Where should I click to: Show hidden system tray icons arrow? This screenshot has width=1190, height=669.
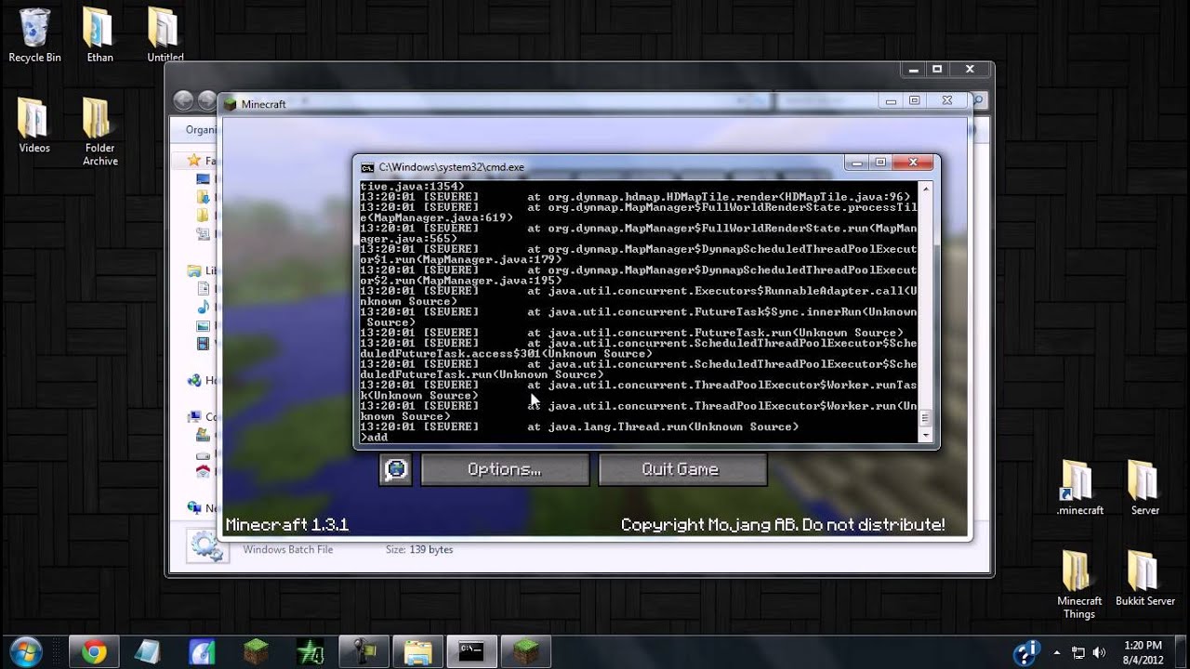point(1055,652)
